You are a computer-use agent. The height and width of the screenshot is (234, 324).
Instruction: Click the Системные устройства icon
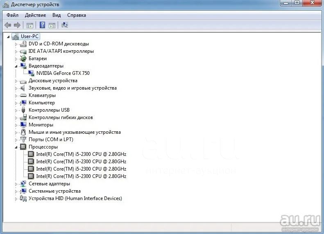(x=23, y=191)
